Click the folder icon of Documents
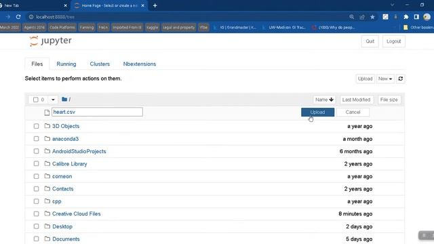 click(x=47, y=239)
